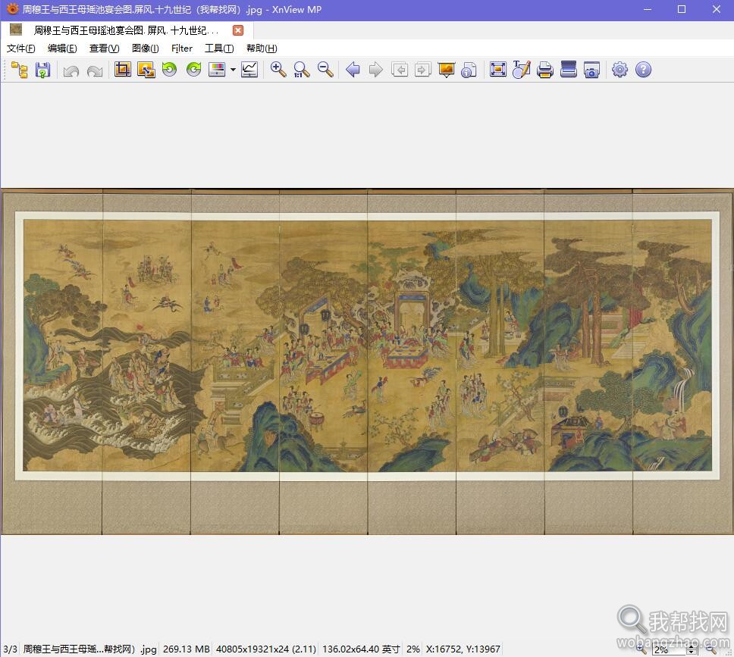Viewport: 734px width, 657px height.
Task: Open the color adjust tool
Action: click(217, 70)
